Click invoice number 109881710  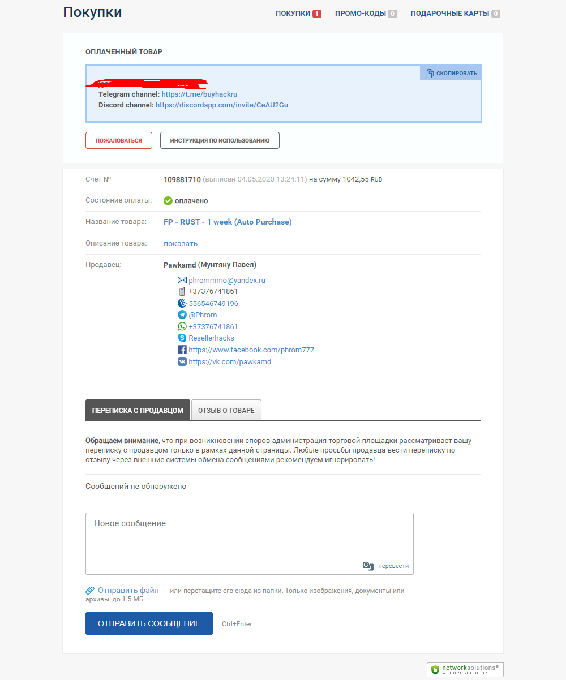[x=182, y=179]
